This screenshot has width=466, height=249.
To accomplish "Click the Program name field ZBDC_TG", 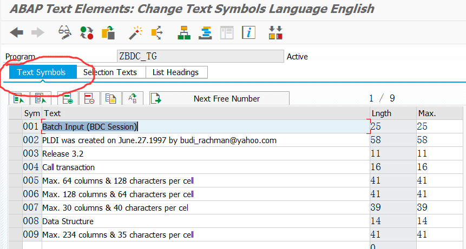I will click(200, 56).
